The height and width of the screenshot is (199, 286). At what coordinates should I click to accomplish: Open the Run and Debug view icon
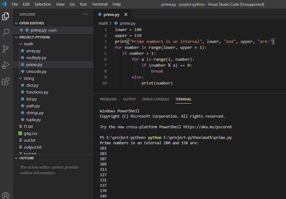point(6,65)
